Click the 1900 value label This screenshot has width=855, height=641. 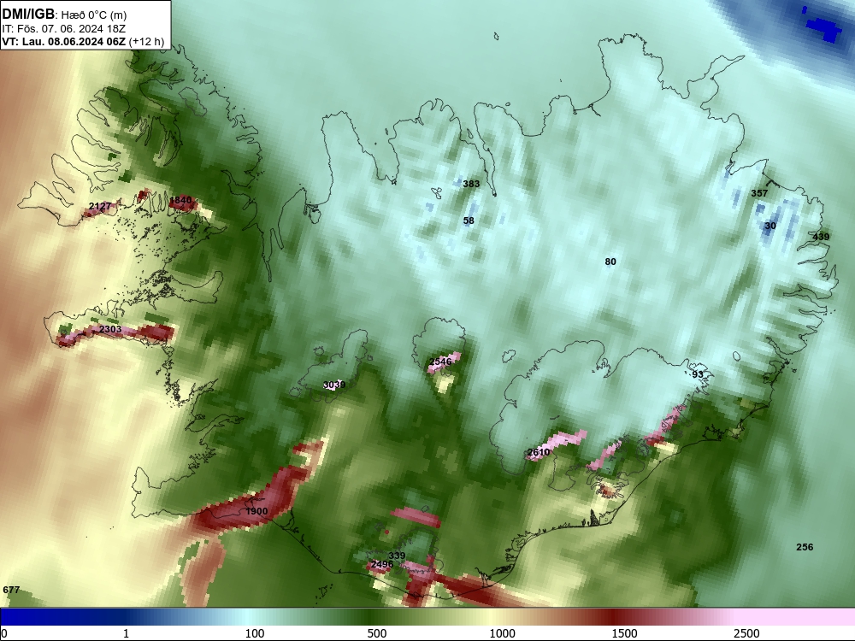[x=256, y=511]
